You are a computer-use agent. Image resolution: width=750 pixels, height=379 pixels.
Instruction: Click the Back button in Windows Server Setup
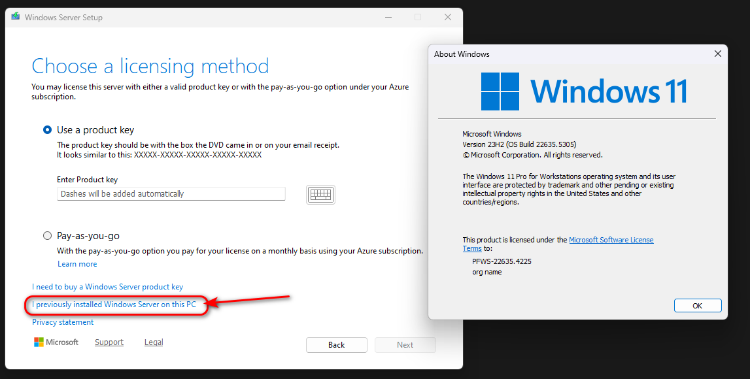(x=337, y=345)
